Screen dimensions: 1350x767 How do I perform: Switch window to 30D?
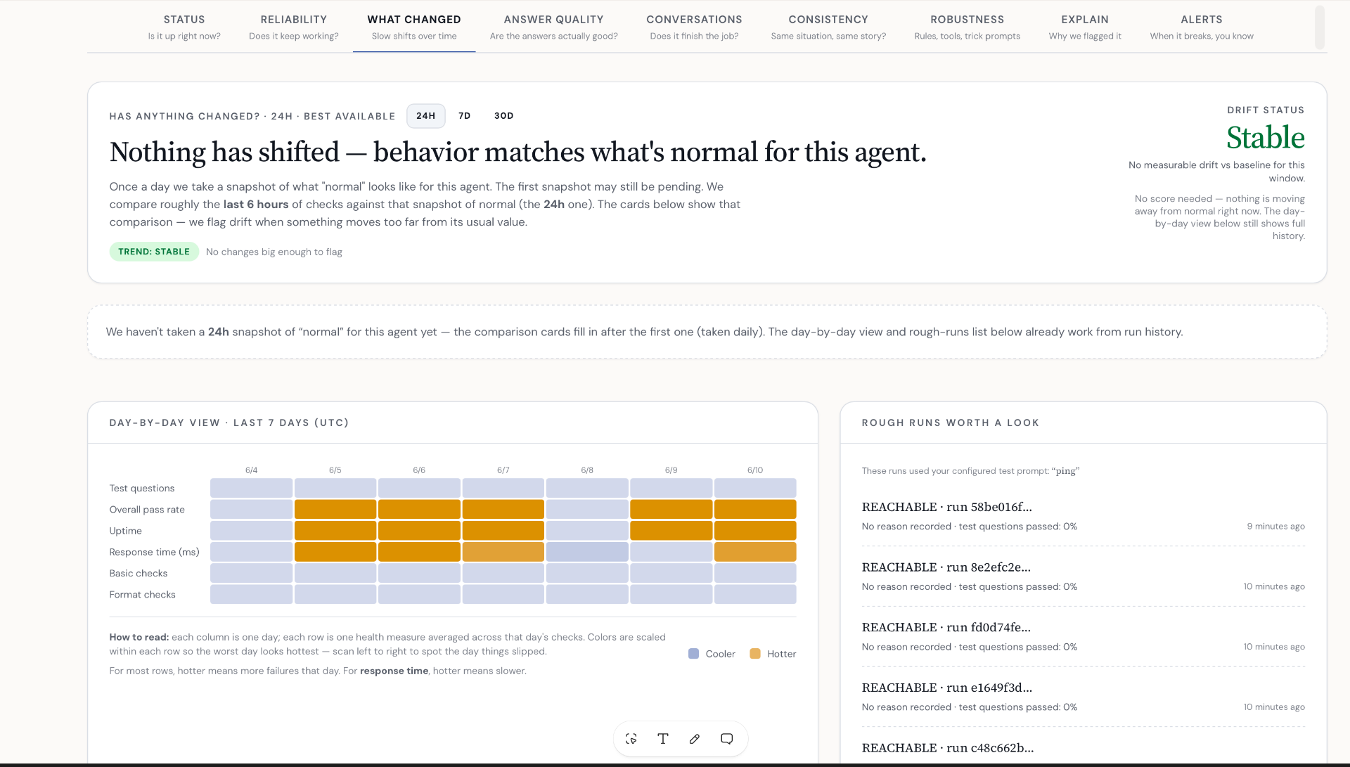pyautogui.click(x=503, y=116)
